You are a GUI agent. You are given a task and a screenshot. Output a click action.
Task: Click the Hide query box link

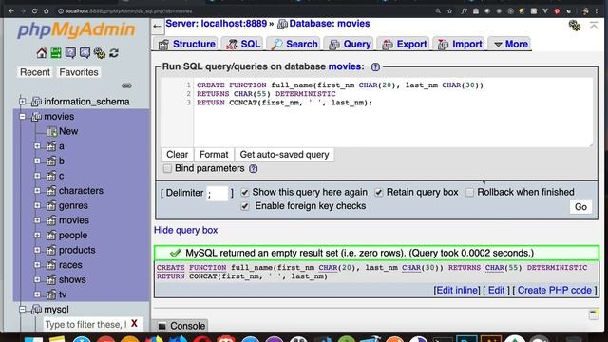point(186,230)
